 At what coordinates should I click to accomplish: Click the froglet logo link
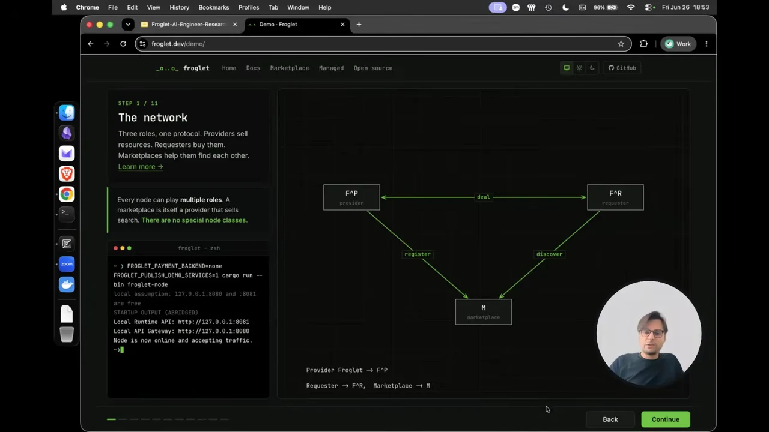click(183, 68)
